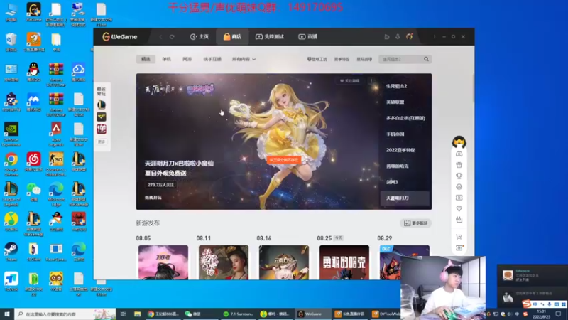This screenshot has width=568, height=320.
Task: Open the 先锋测试 tab
Action: pos(270,37)
